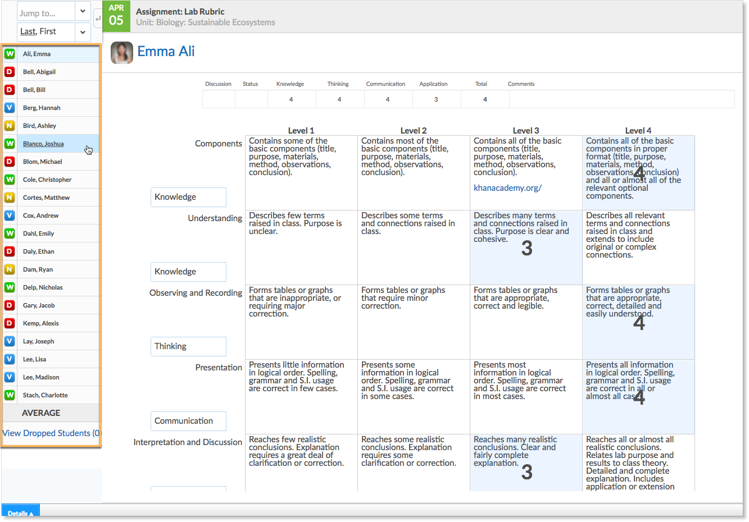Screen dimensions: 749x522
Task: Open the khanacademy.org link in rubric
Action: (507, 188)
